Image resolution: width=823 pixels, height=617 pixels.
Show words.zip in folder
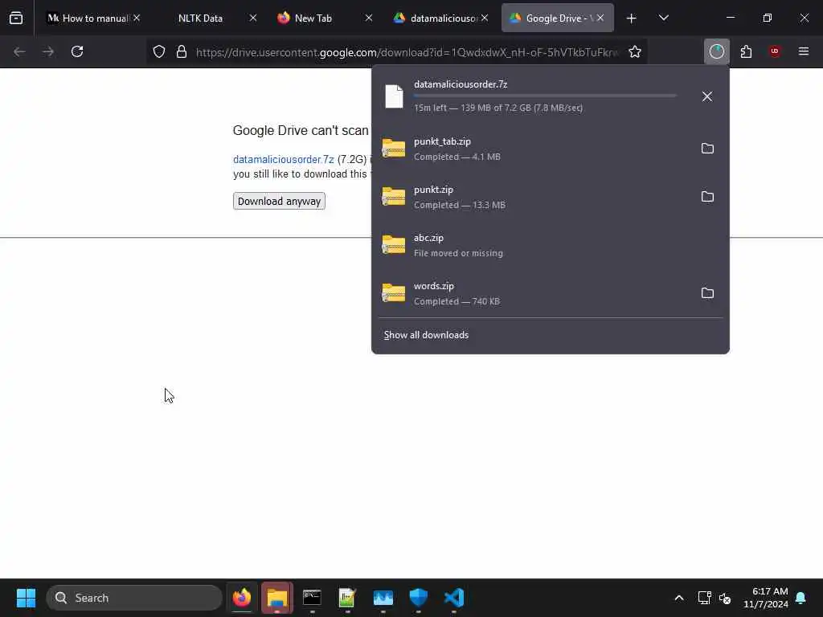click(x=707, y=293)
